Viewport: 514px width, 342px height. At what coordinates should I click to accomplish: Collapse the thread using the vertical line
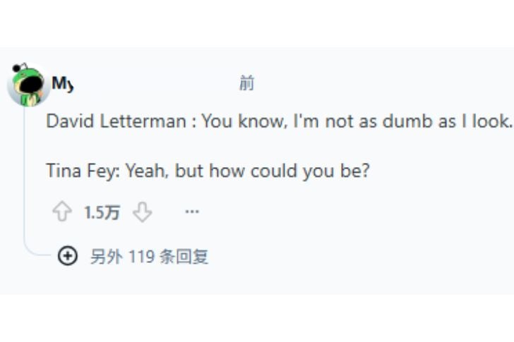pyautogui.click(x=25, y=176)
